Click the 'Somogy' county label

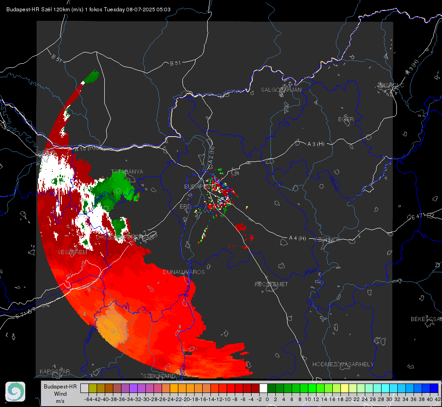pos(90,334)
